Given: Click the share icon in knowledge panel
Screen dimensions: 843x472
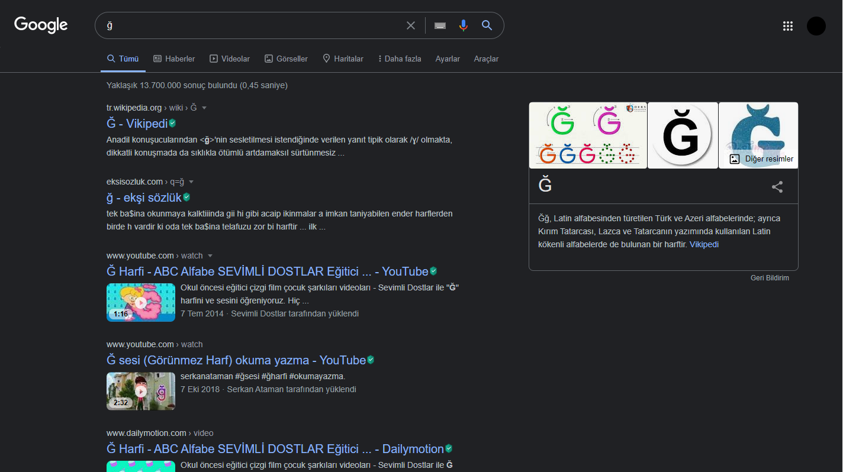Looking at the screenshot, I should (x=777, y=187).
